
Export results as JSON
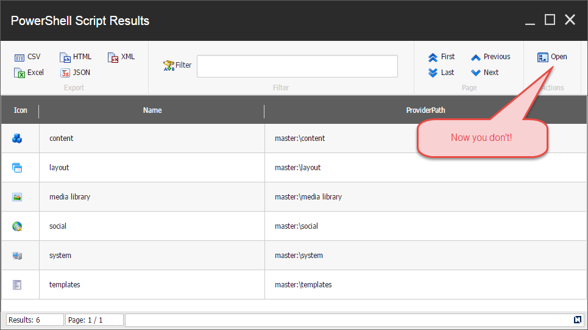[75, 73]
